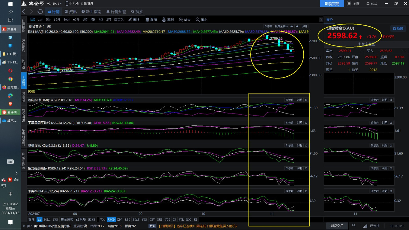Click the 套利 arbitrage icon
The height and width of the screenshot is (230, 409).
(168, 19)
